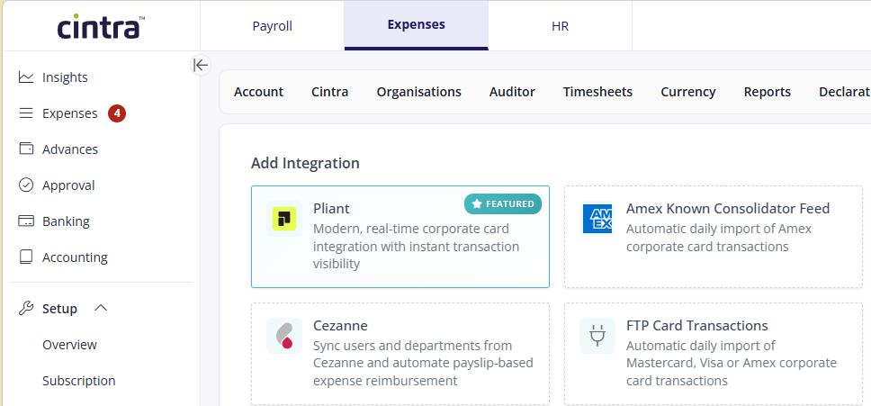Select the Pliant integration card
The image size is (871, 406).
400,237
